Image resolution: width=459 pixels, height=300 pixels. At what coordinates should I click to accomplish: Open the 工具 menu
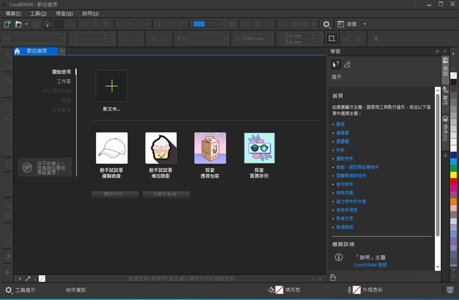coord(39,14)
